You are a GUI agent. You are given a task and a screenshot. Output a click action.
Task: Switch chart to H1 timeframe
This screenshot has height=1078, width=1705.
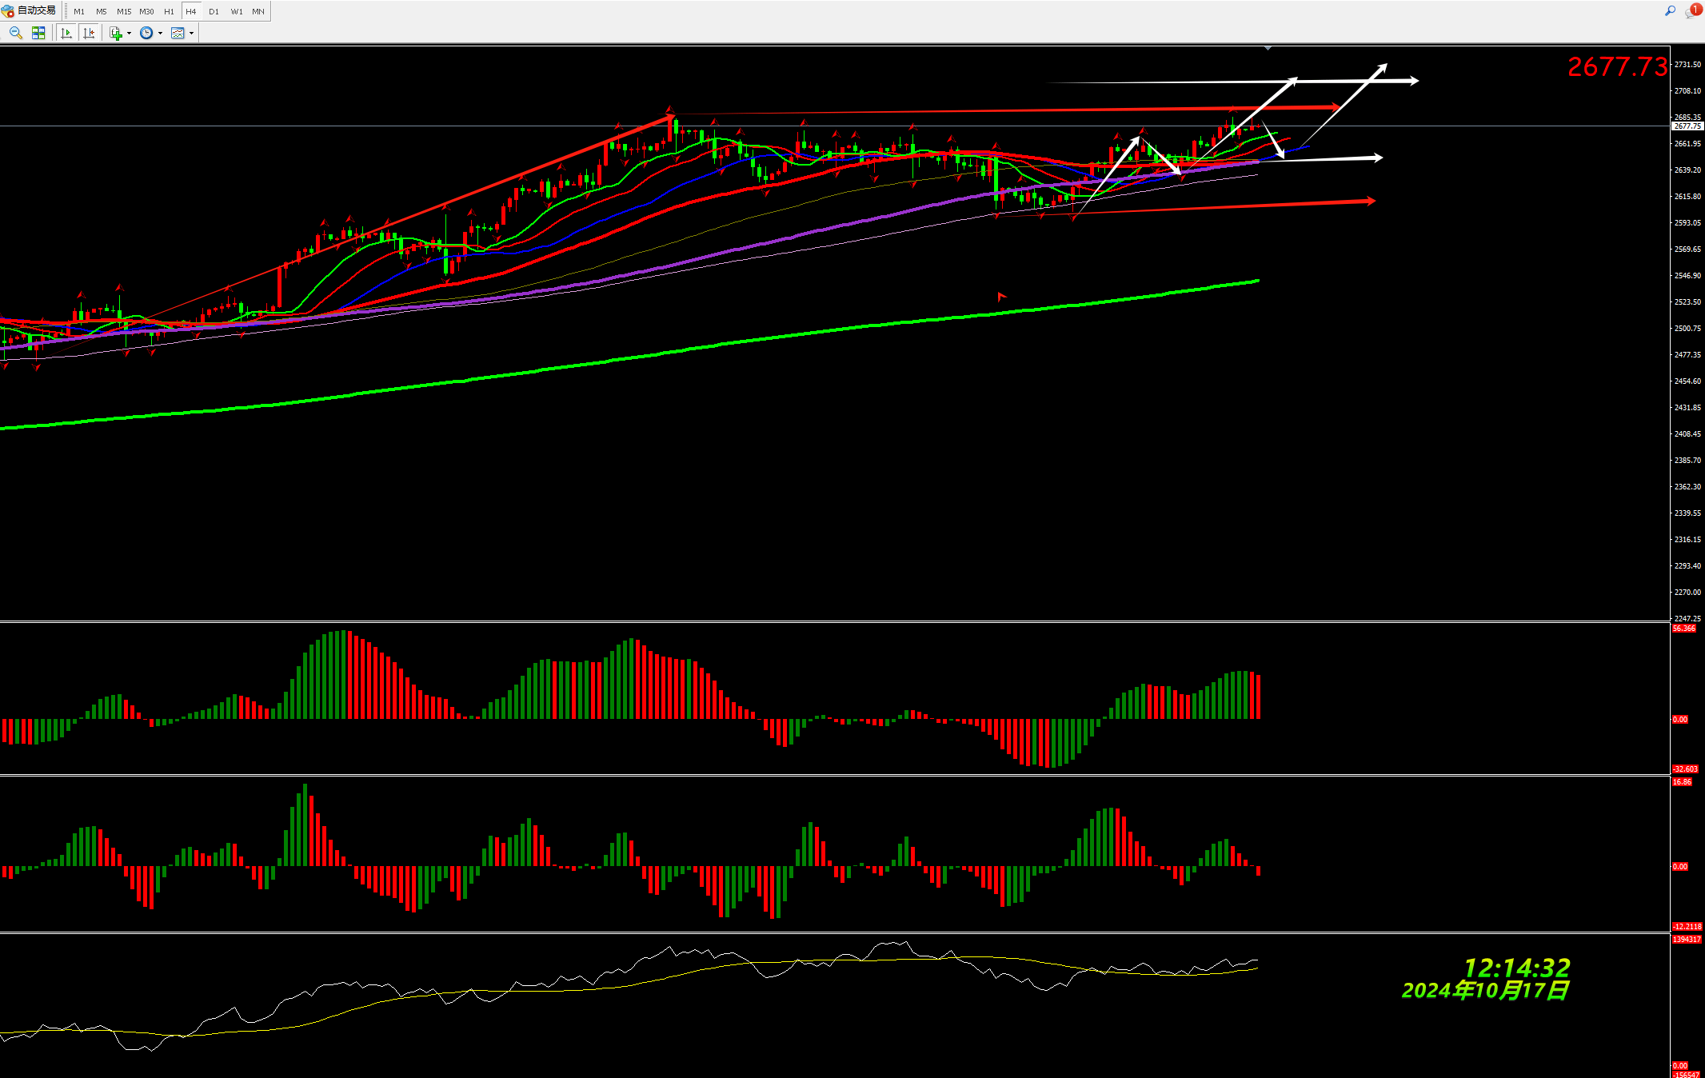[169, 11]
